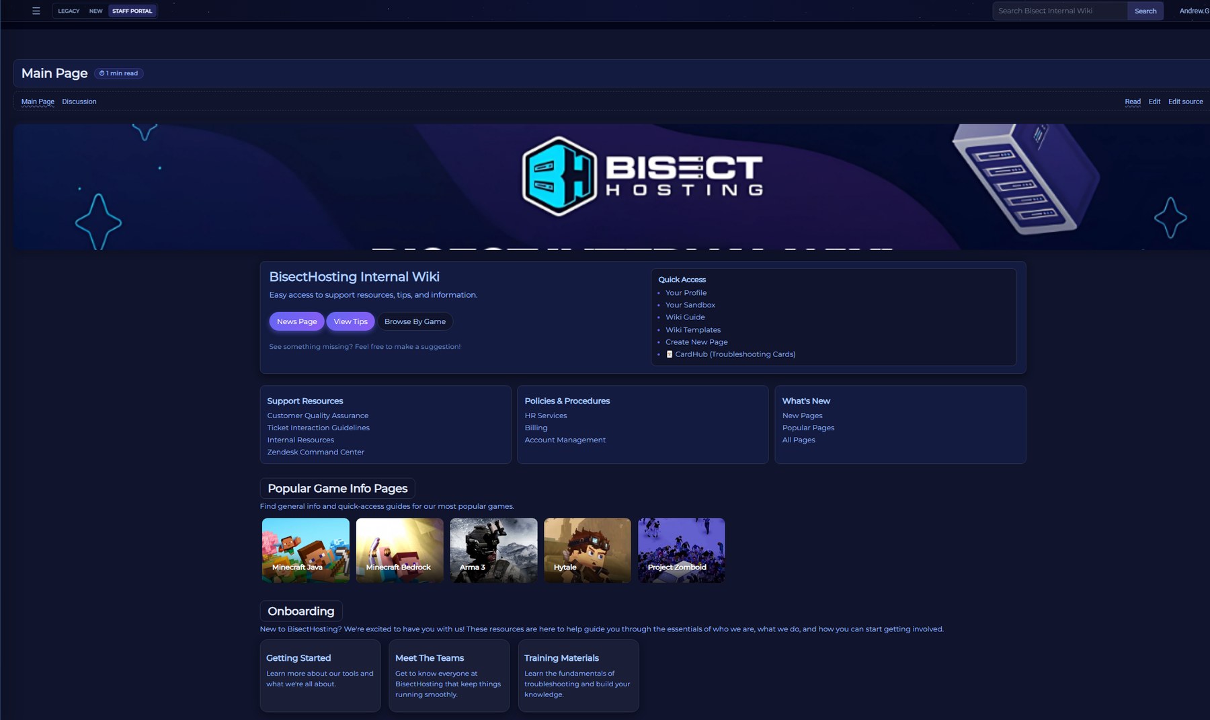Screen dimensions: 1210x720
Task: Open the Hytale game thumbnail
Action: coord(588,550)
